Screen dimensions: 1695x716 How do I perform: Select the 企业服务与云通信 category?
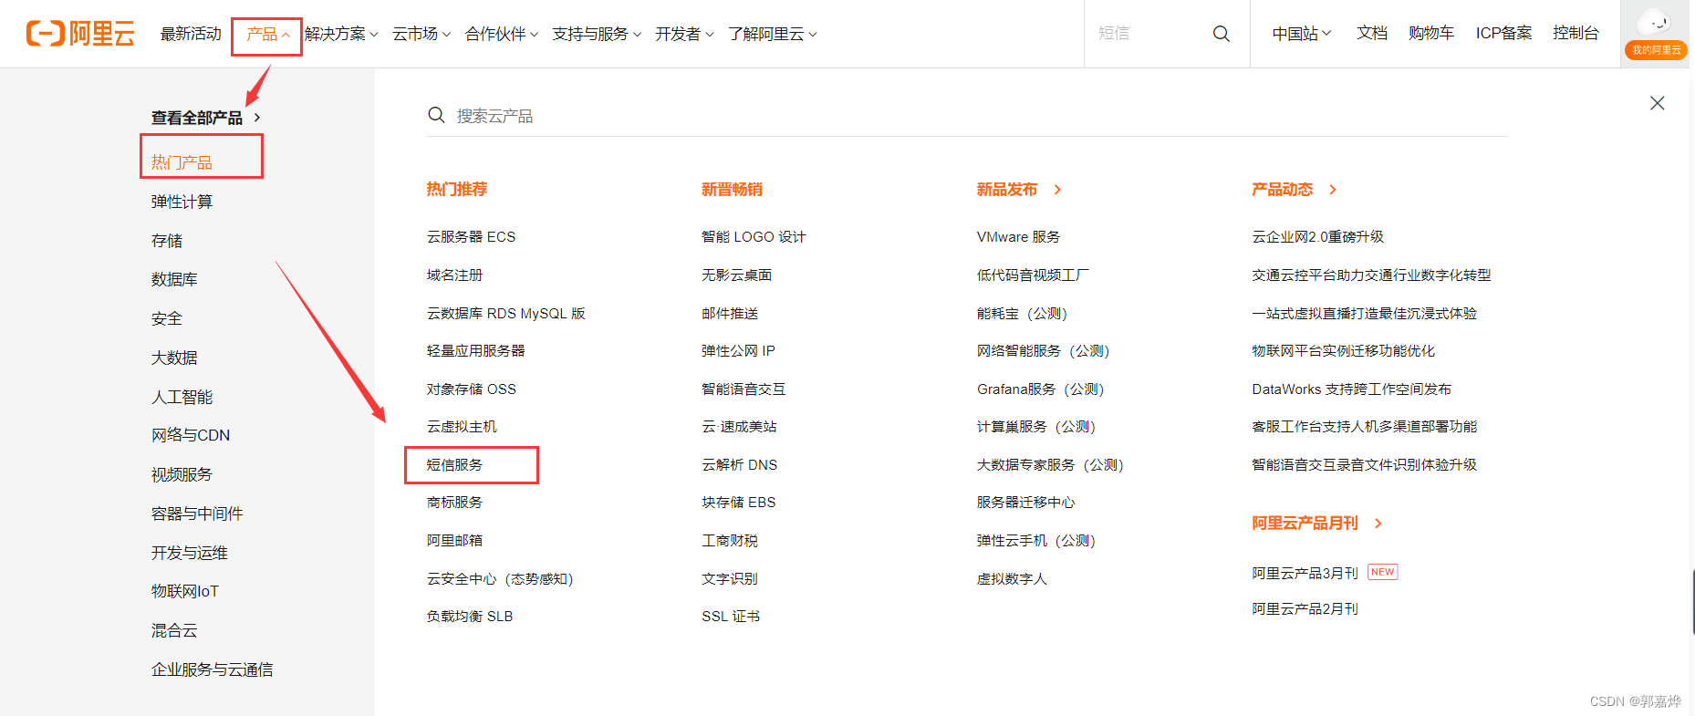(x=212, y=669)
